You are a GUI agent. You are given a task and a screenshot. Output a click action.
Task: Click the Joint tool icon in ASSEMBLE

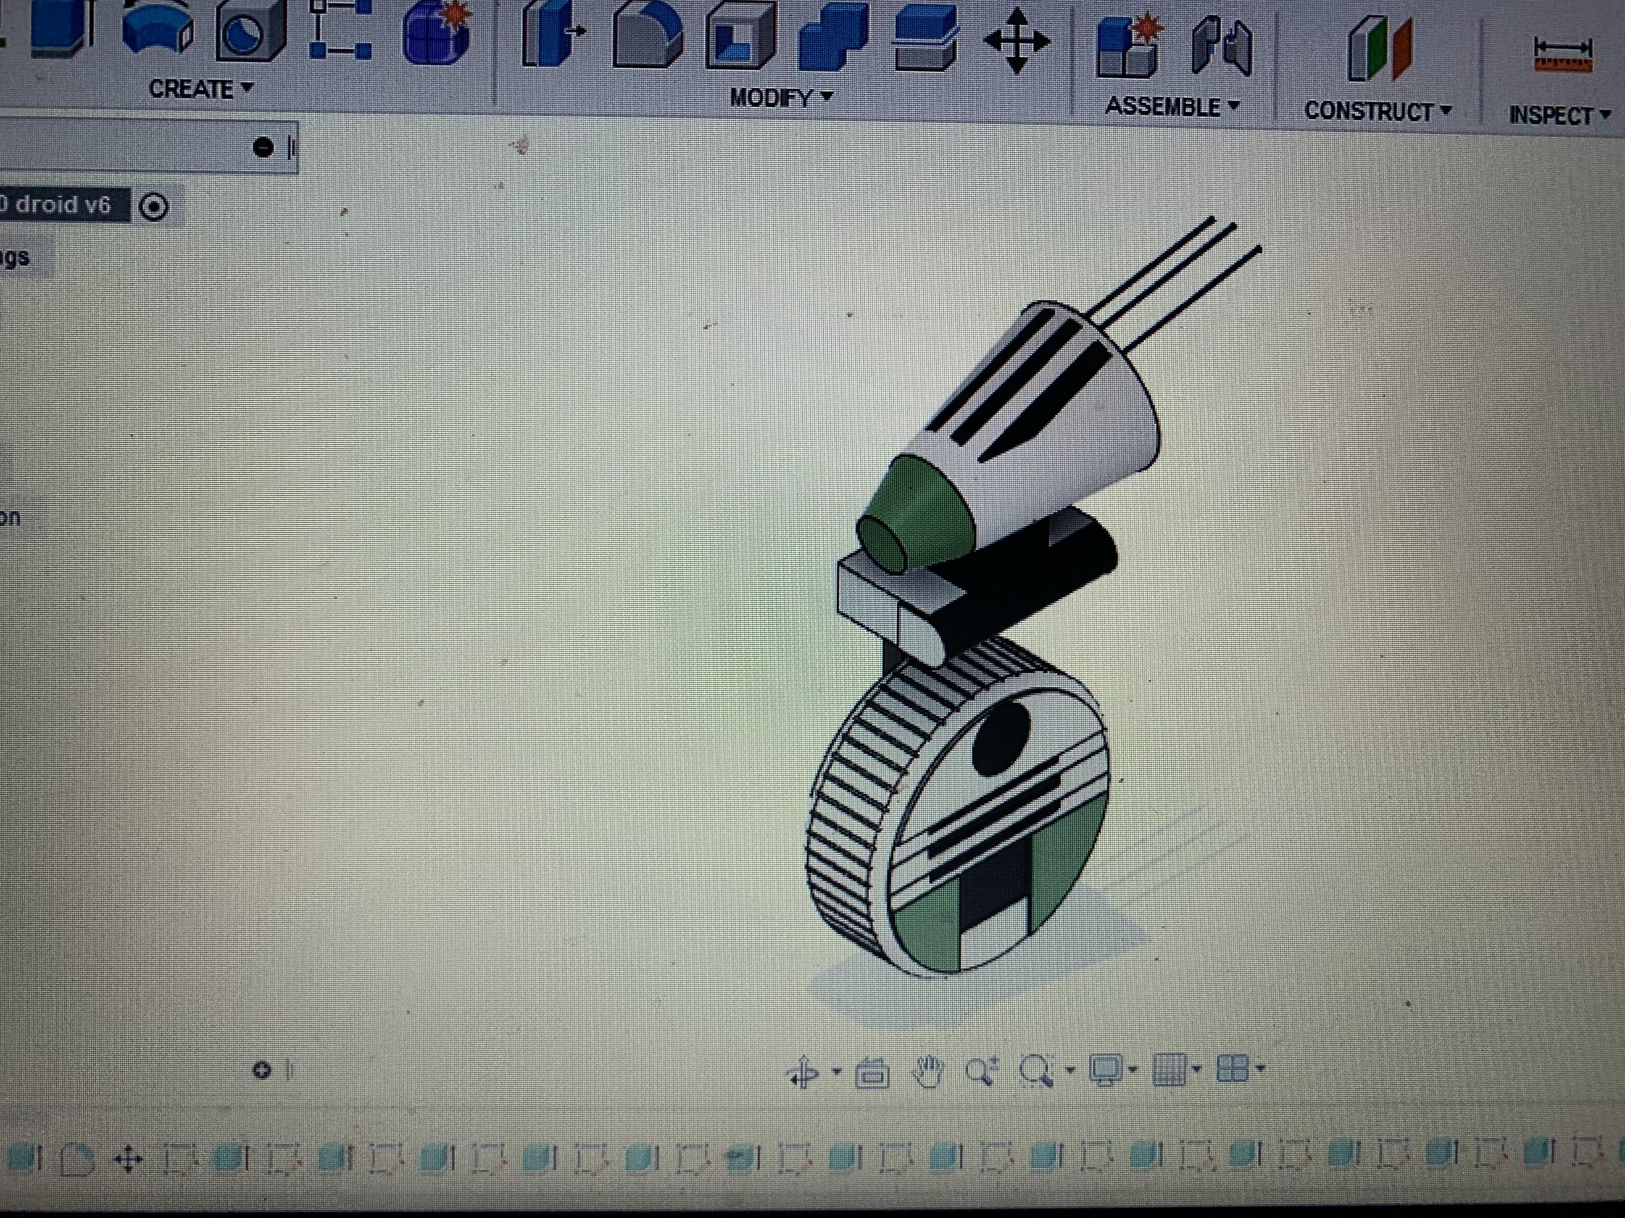click(x=1221, y=47)
